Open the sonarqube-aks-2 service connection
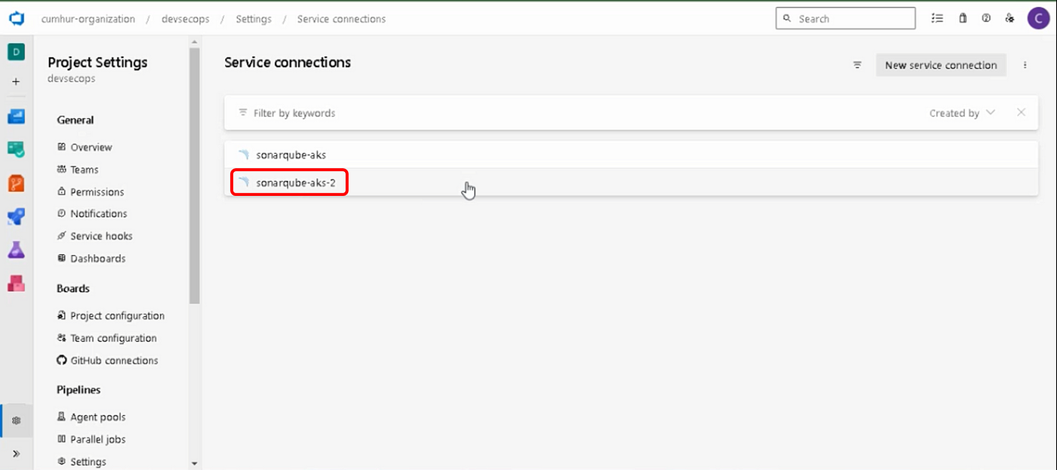This screenshot has width=1057, height=470. (x=630, y=183)
